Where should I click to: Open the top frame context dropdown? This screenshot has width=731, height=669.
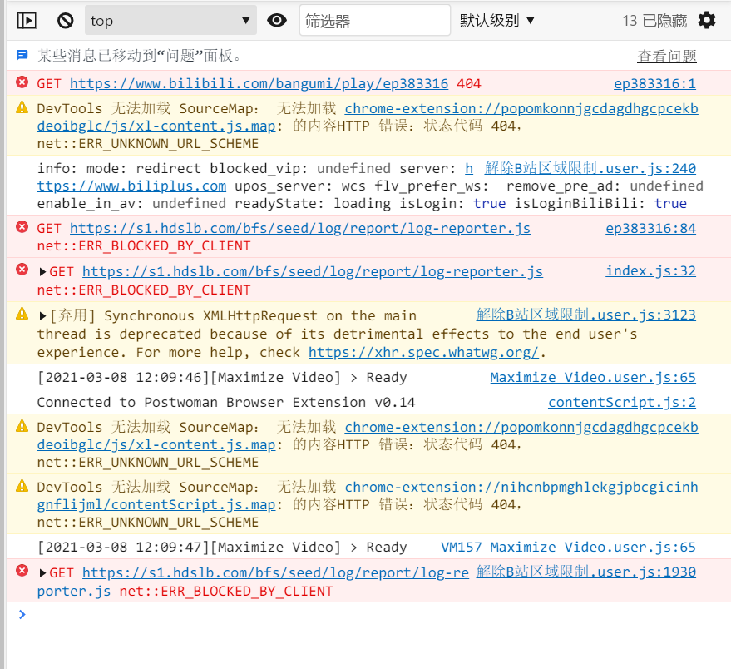[170, 20]
